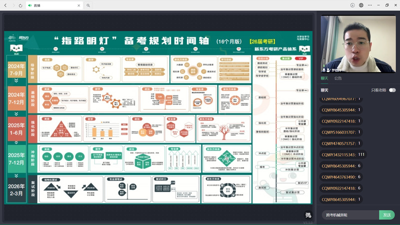Click the microphone icon on teacher video
This screenshot has height=225, width=400.
click(324, 70)
